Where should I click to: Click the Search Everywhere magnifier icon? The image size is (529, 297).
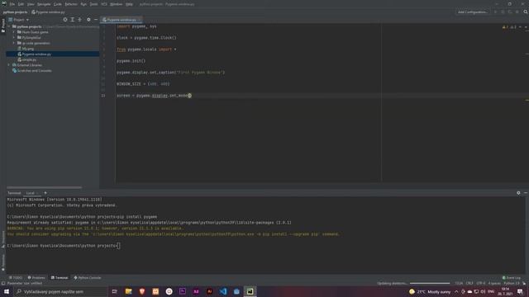tap(526, 12)
